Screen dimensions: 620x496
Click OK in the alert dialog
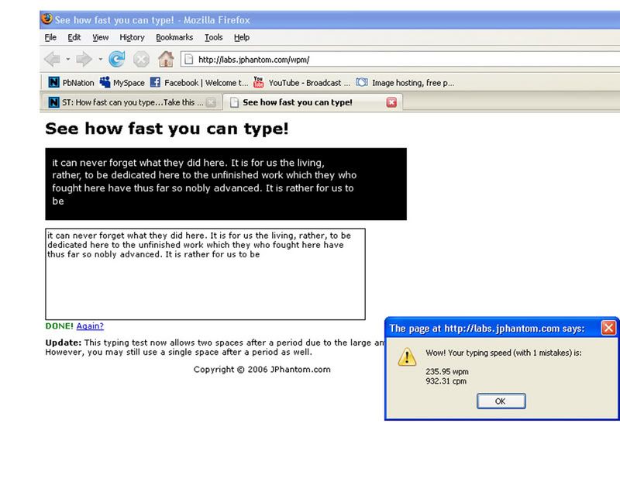(x=501, y=401)
